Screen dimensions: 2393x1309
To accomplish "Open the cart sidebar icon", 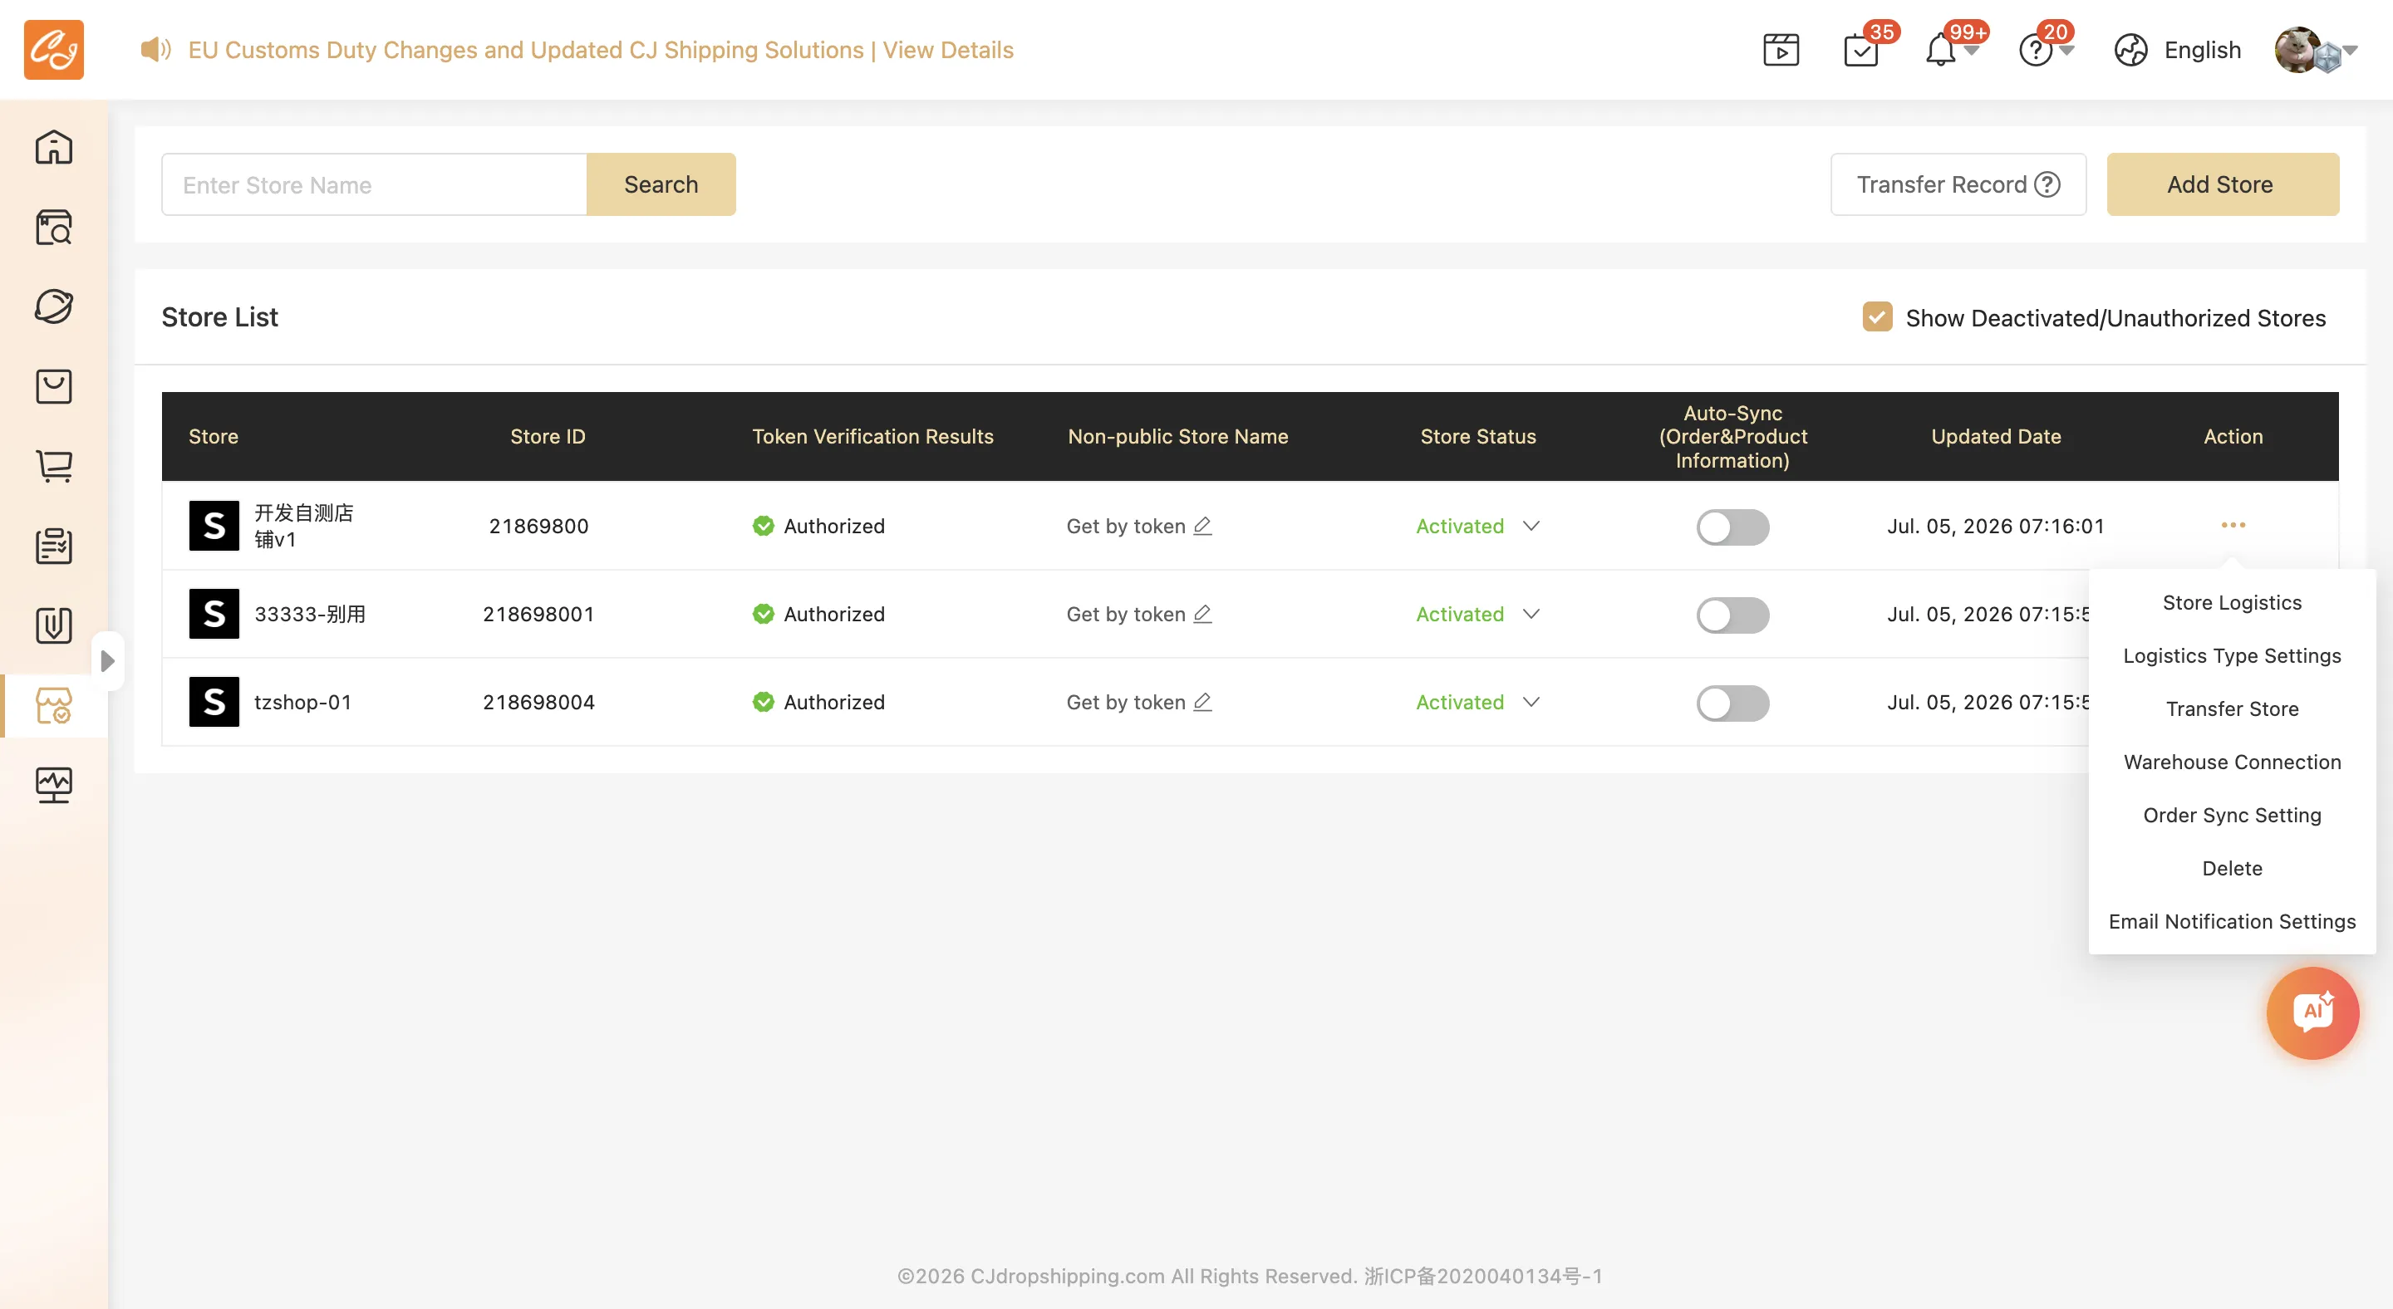I will tap(54, 466).
